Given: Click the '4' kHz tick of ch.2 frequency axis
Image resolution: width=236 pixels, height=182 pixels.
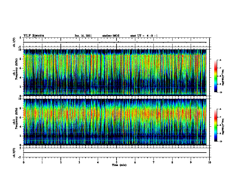Looking at the screenshot, I should [x=21, y=127].
